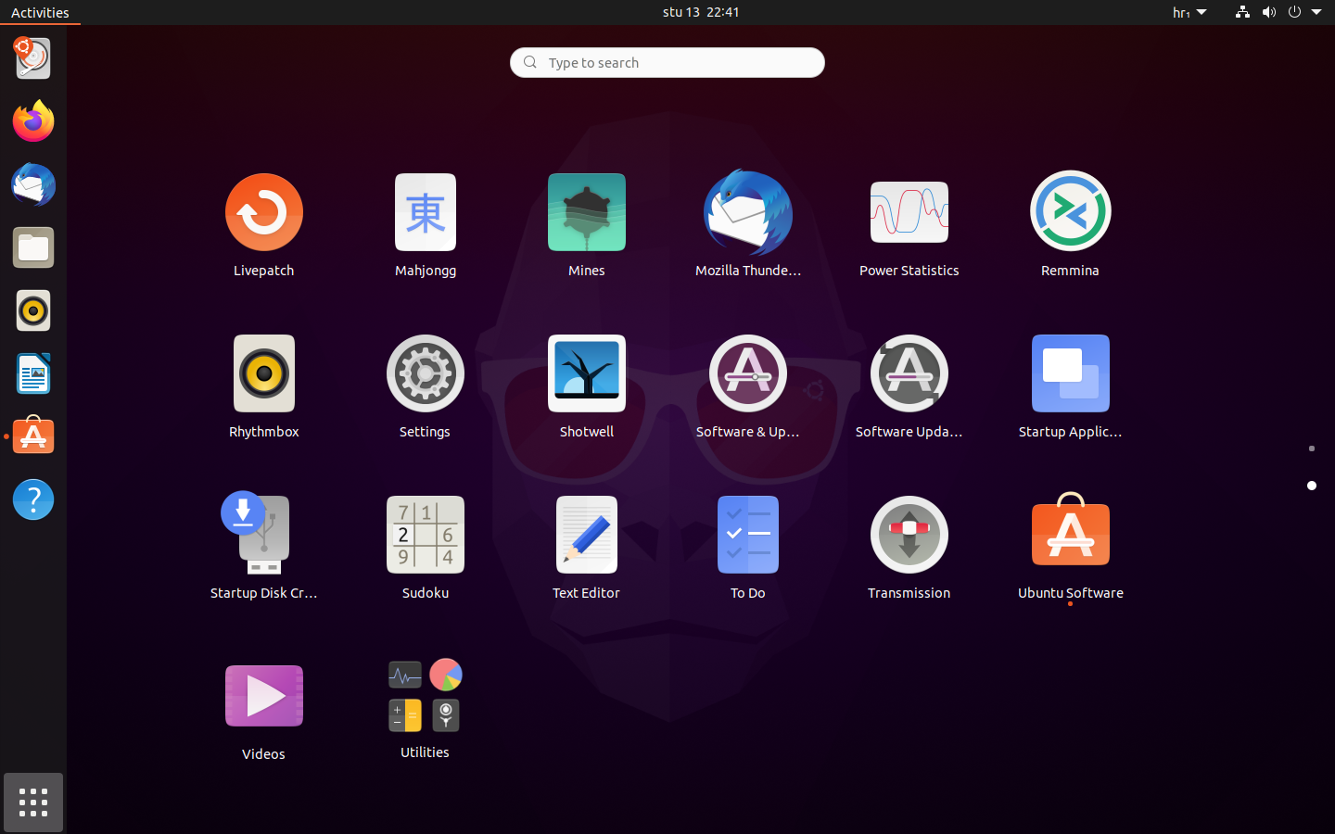Open the Livepatch app
The width and height of the screenshot is (1335, 834).
(263, 224)
